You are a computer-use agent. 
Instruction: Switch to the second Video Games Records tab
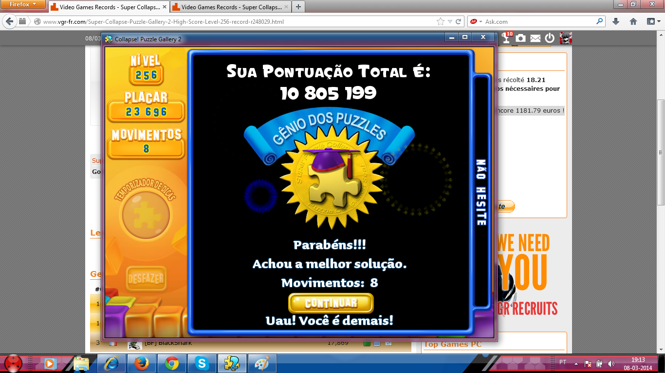[x=229, y=7]
